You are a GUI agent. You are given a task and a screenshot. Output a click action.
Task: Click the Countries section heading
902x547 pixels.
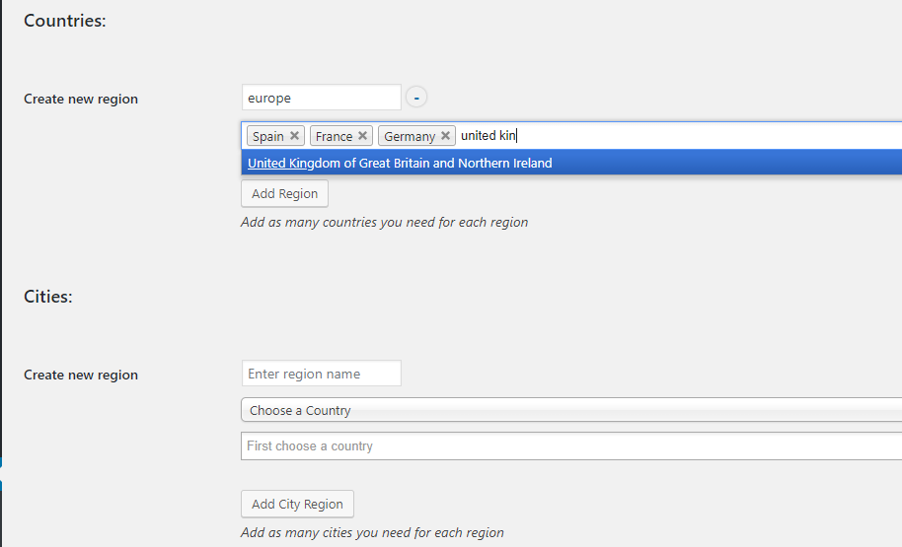[x=64, y=21]
